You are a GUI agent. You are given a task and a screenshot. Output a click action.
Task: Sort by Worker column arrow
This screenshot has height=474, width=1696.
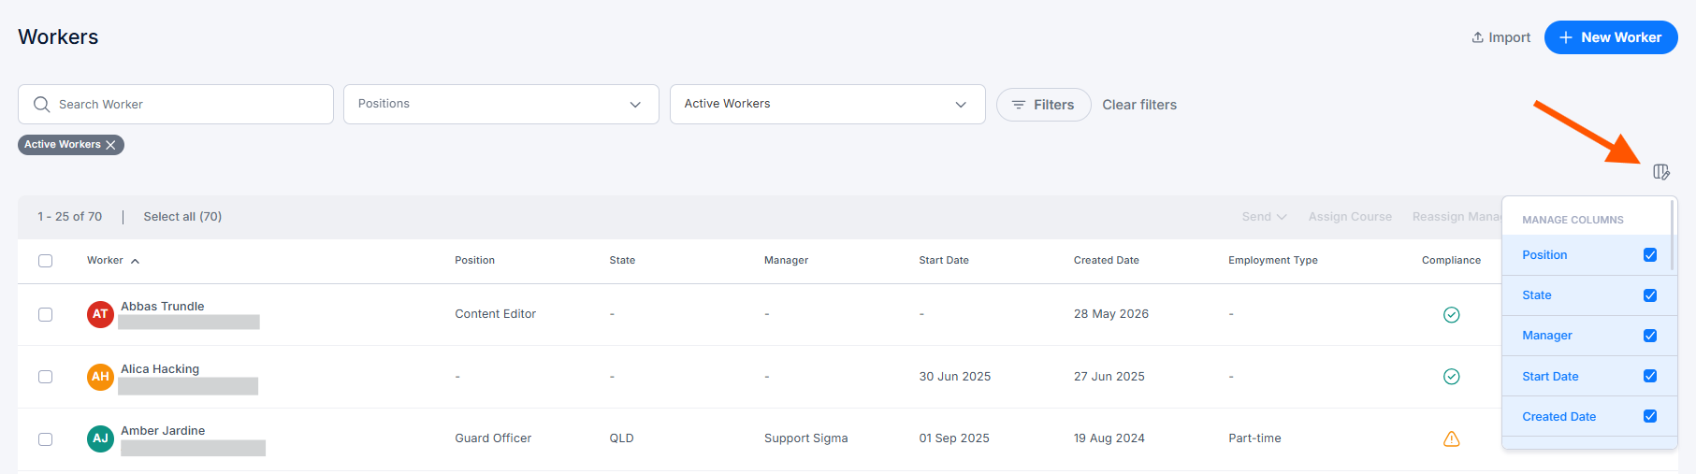[135, 261]
